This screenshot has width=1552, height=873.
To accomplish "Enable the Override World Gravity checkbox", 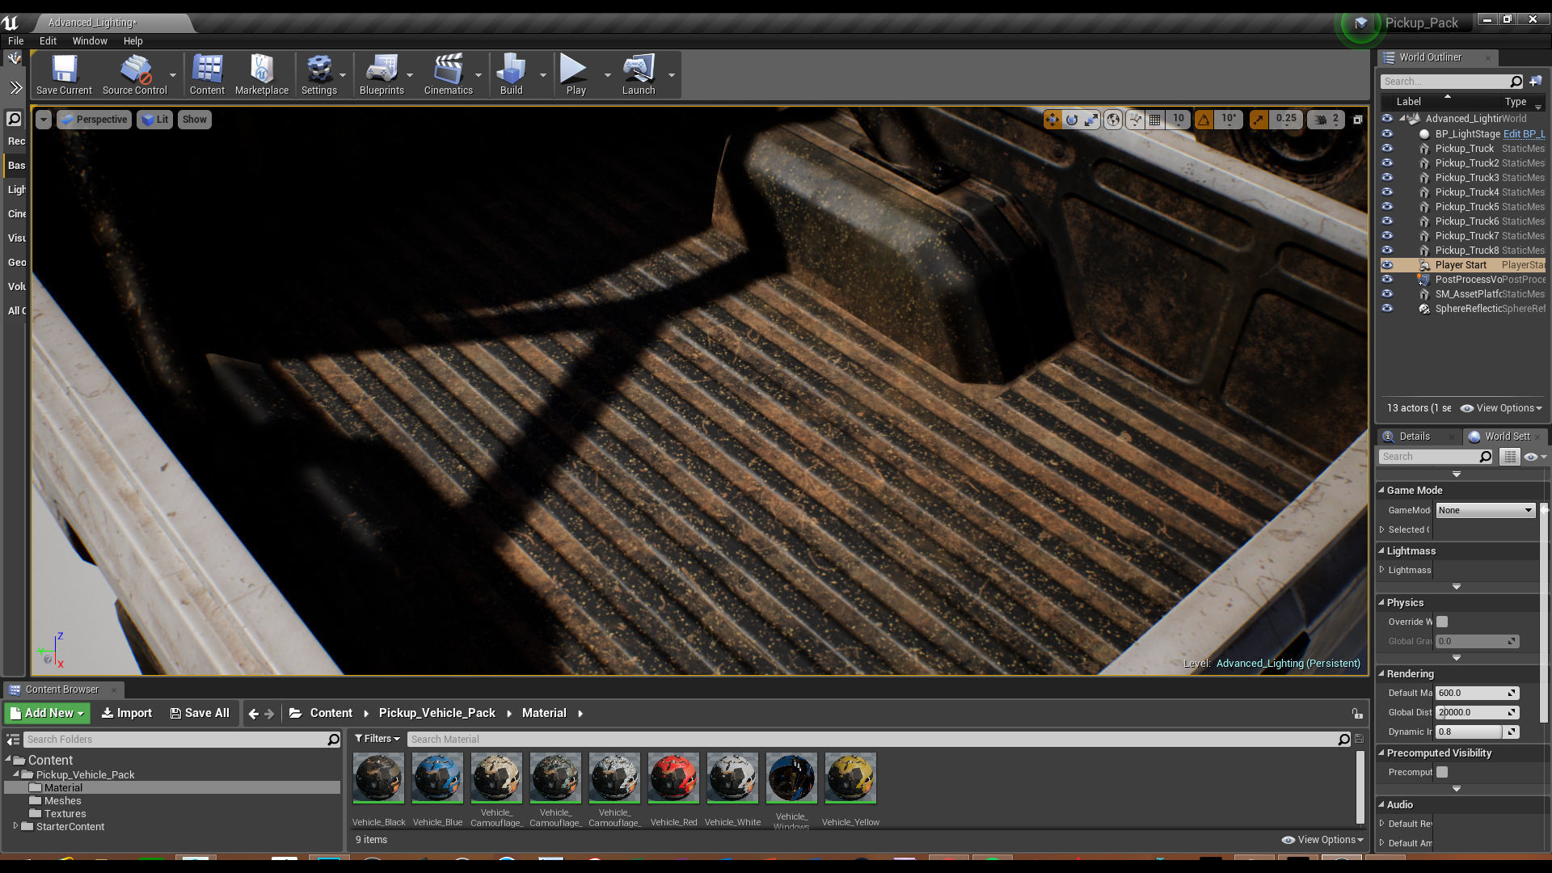I will pyautogui.click(x=1442, y=622).
